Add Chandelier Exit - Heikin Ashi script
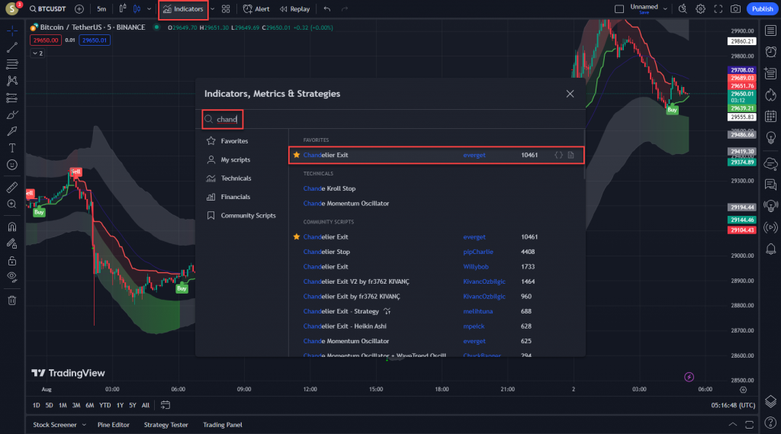 435,326
